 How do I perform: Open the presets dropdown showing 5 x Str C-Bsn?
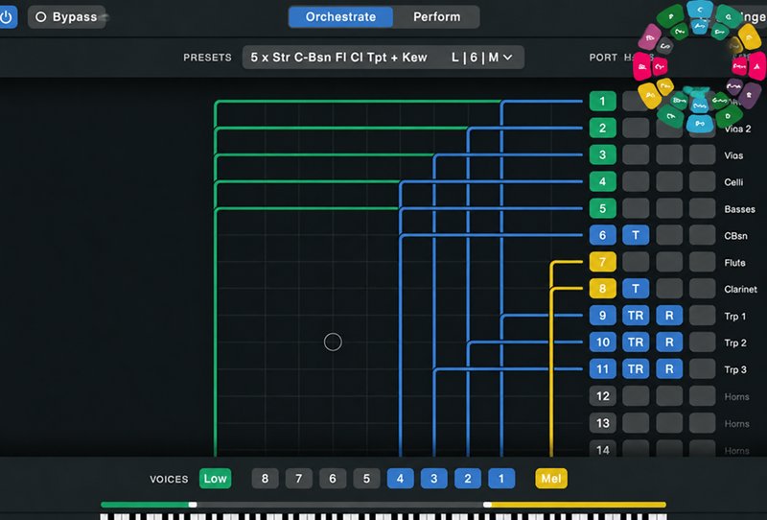383,58
